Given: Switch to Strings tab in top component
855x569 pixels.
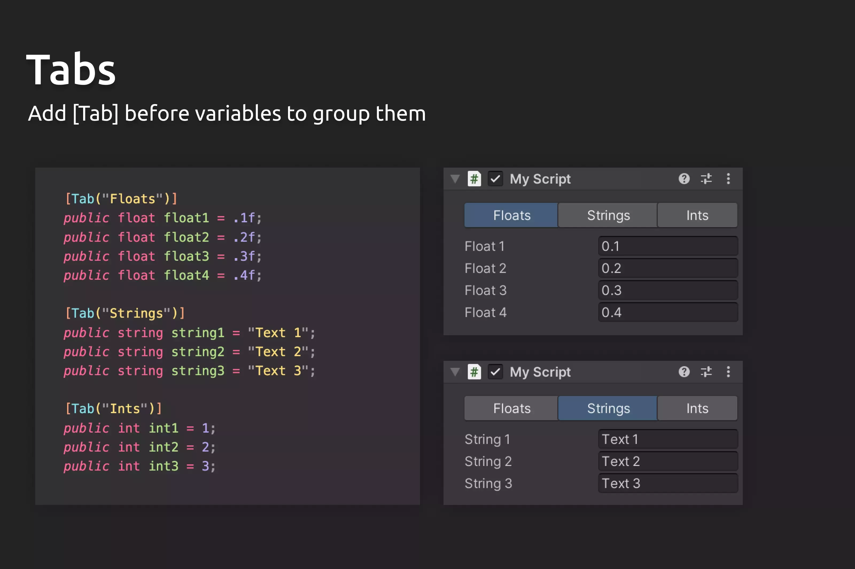Looking at the screenshot, I should 608,215.
